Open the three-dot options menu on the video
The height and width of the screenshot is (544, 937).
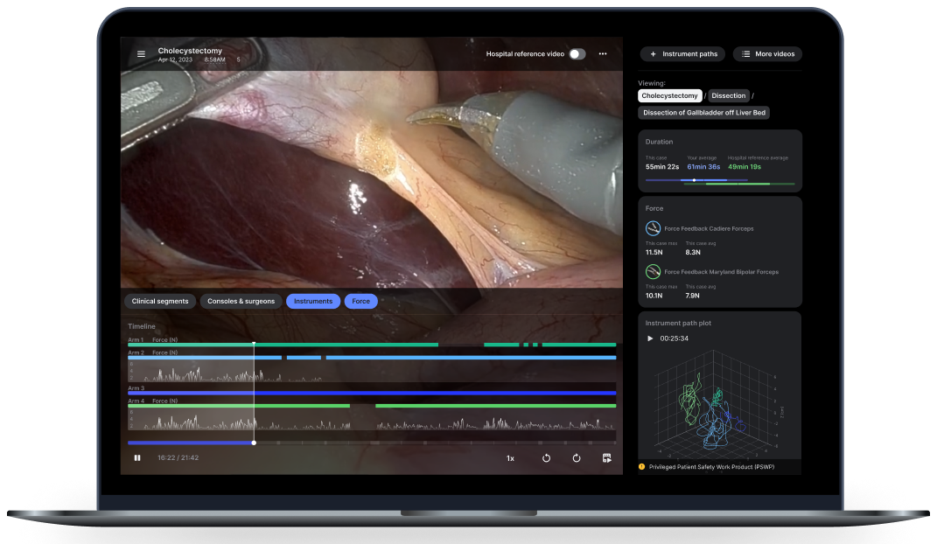click(602, 53)
